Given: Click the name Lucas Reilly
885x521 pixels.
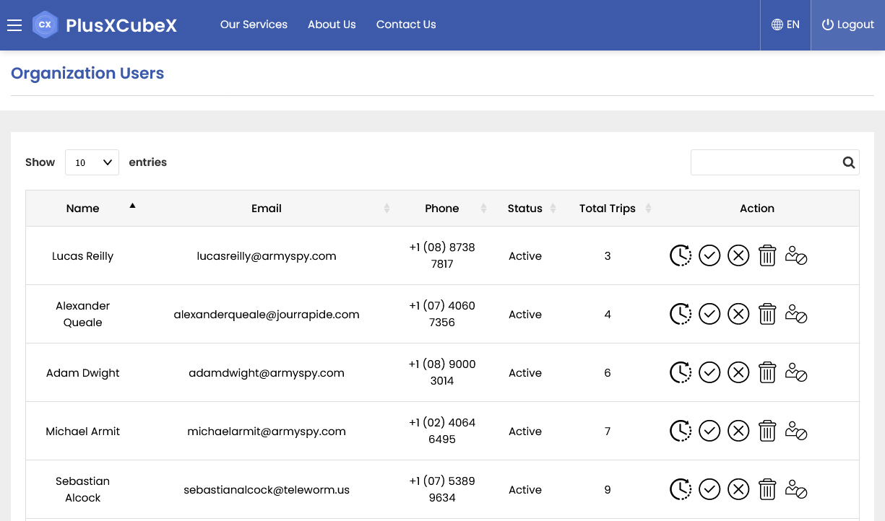Looking at the screenshot, I should point(82,256).
